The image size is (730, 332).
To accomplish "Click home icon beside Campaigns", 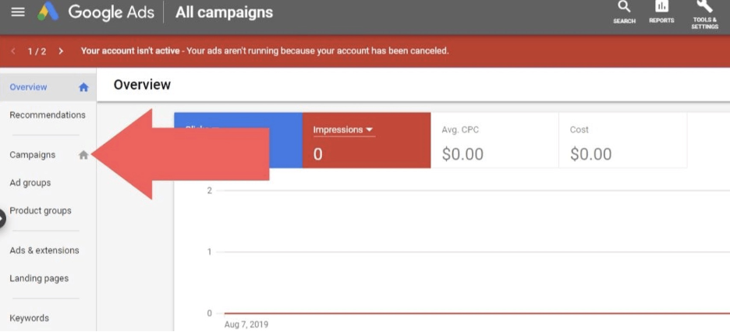I will pyautogui.click(x=83, y=155).
